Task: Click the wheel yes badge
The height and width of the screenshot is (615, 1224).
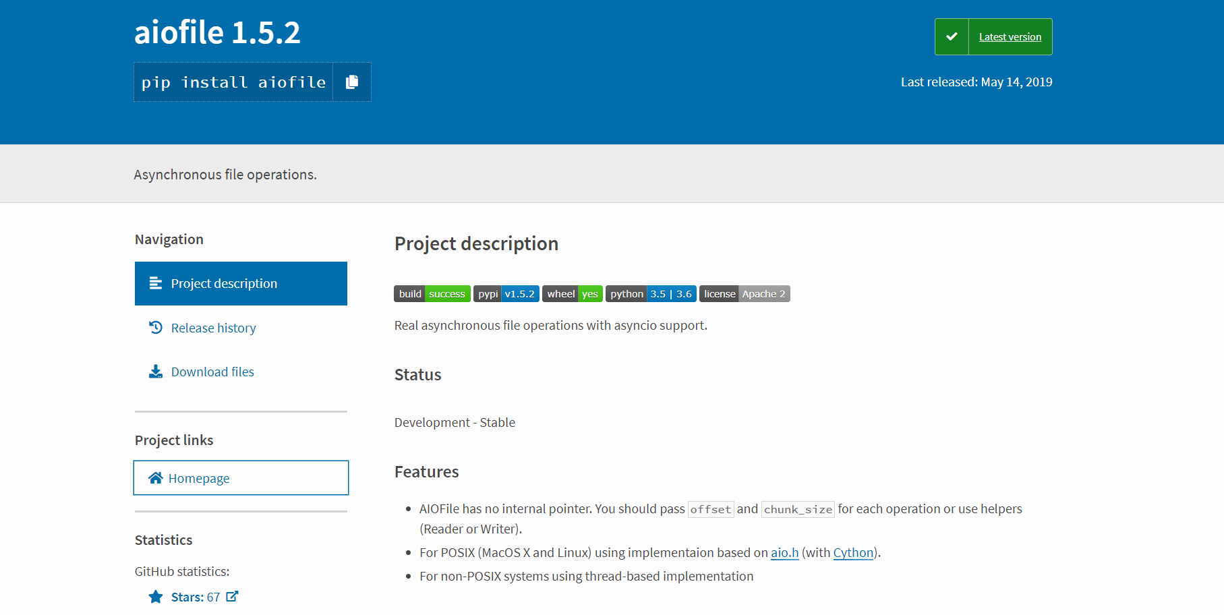Action: 573,294
